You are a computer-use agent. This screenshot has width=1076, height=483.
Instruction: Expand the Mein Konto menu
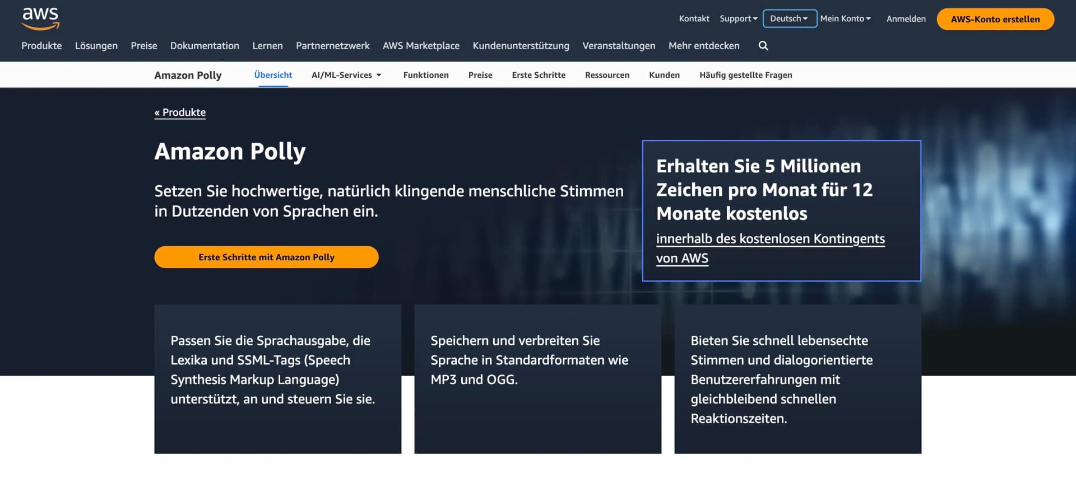(x=845, y=18)
